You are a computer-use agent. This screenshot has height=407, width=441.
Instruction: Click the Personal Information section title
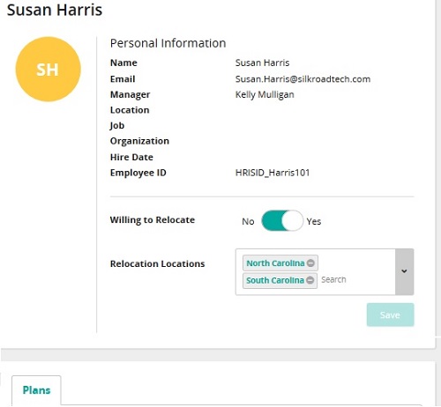[x=168, y=43]
